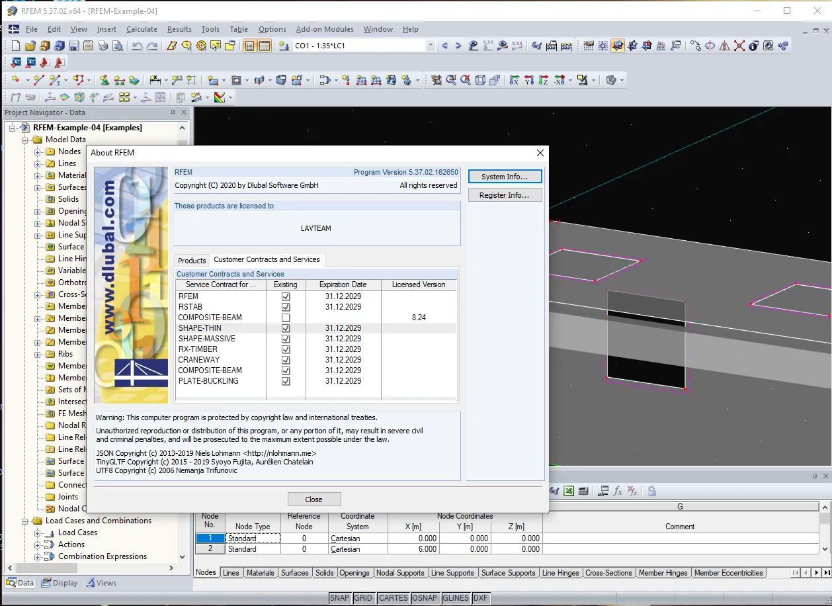Toggle the Existing checkbox for RX-TIMBER

point(286,349)
